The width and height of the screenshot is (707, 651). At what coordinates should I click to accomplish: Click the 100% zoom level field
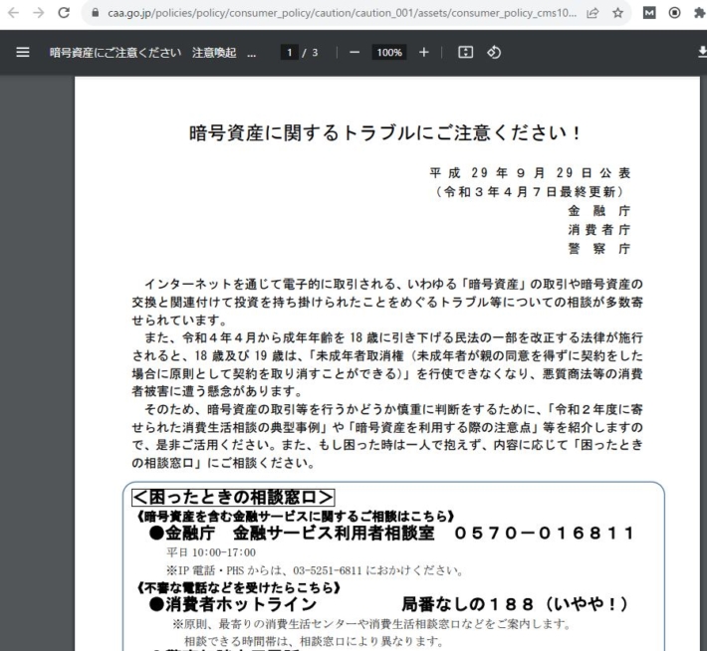pyautogui.click(x=389, y=53)
